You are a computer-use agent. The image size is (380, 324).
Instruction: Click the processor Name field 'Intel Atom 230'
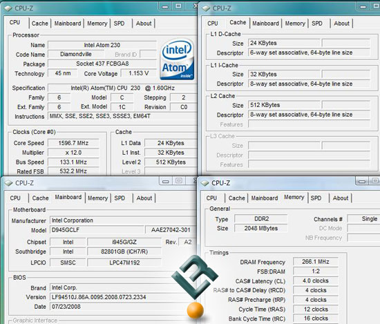[x=102, y=45]
